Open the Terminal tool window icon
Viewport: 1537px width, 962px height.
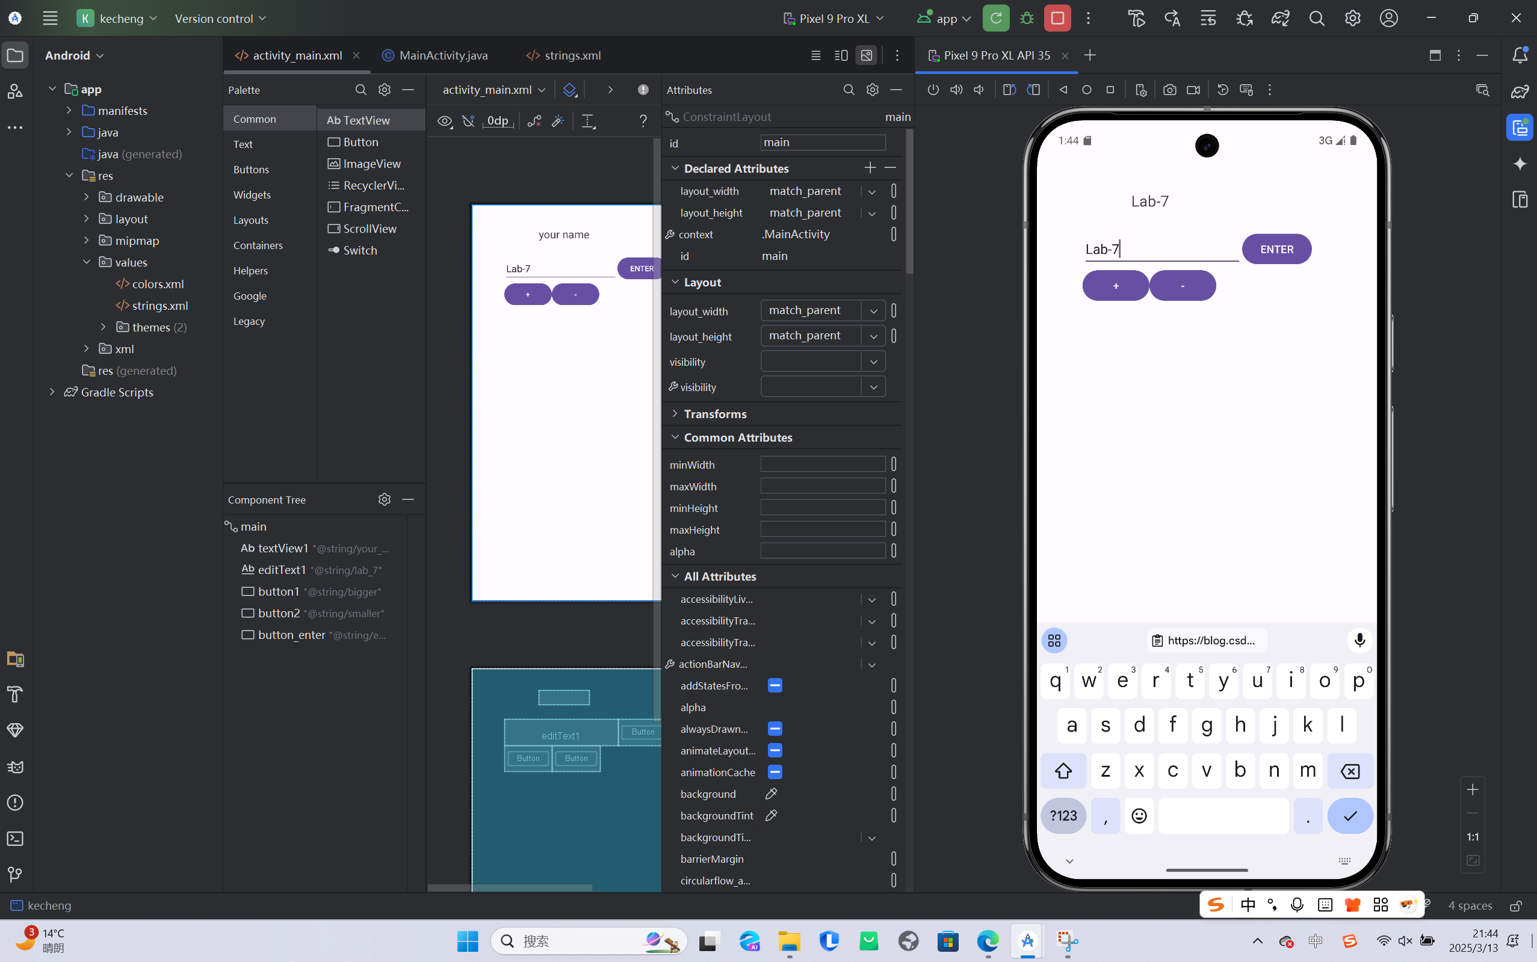(15, 839)
